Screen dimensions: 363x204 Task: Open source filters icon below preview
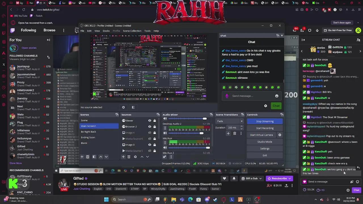tap(133, 107)
